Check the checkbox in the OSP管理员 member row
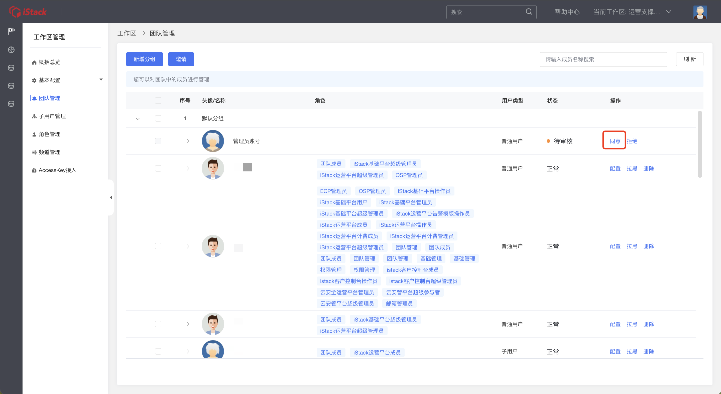 [158, 168]
